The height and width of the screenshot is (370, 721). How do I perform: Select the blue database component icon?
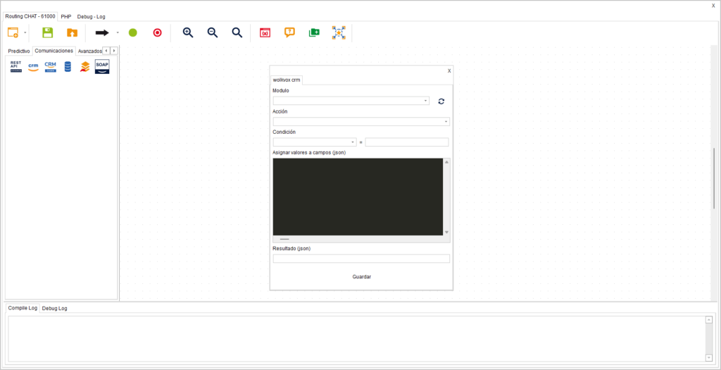tap(68, 67)
